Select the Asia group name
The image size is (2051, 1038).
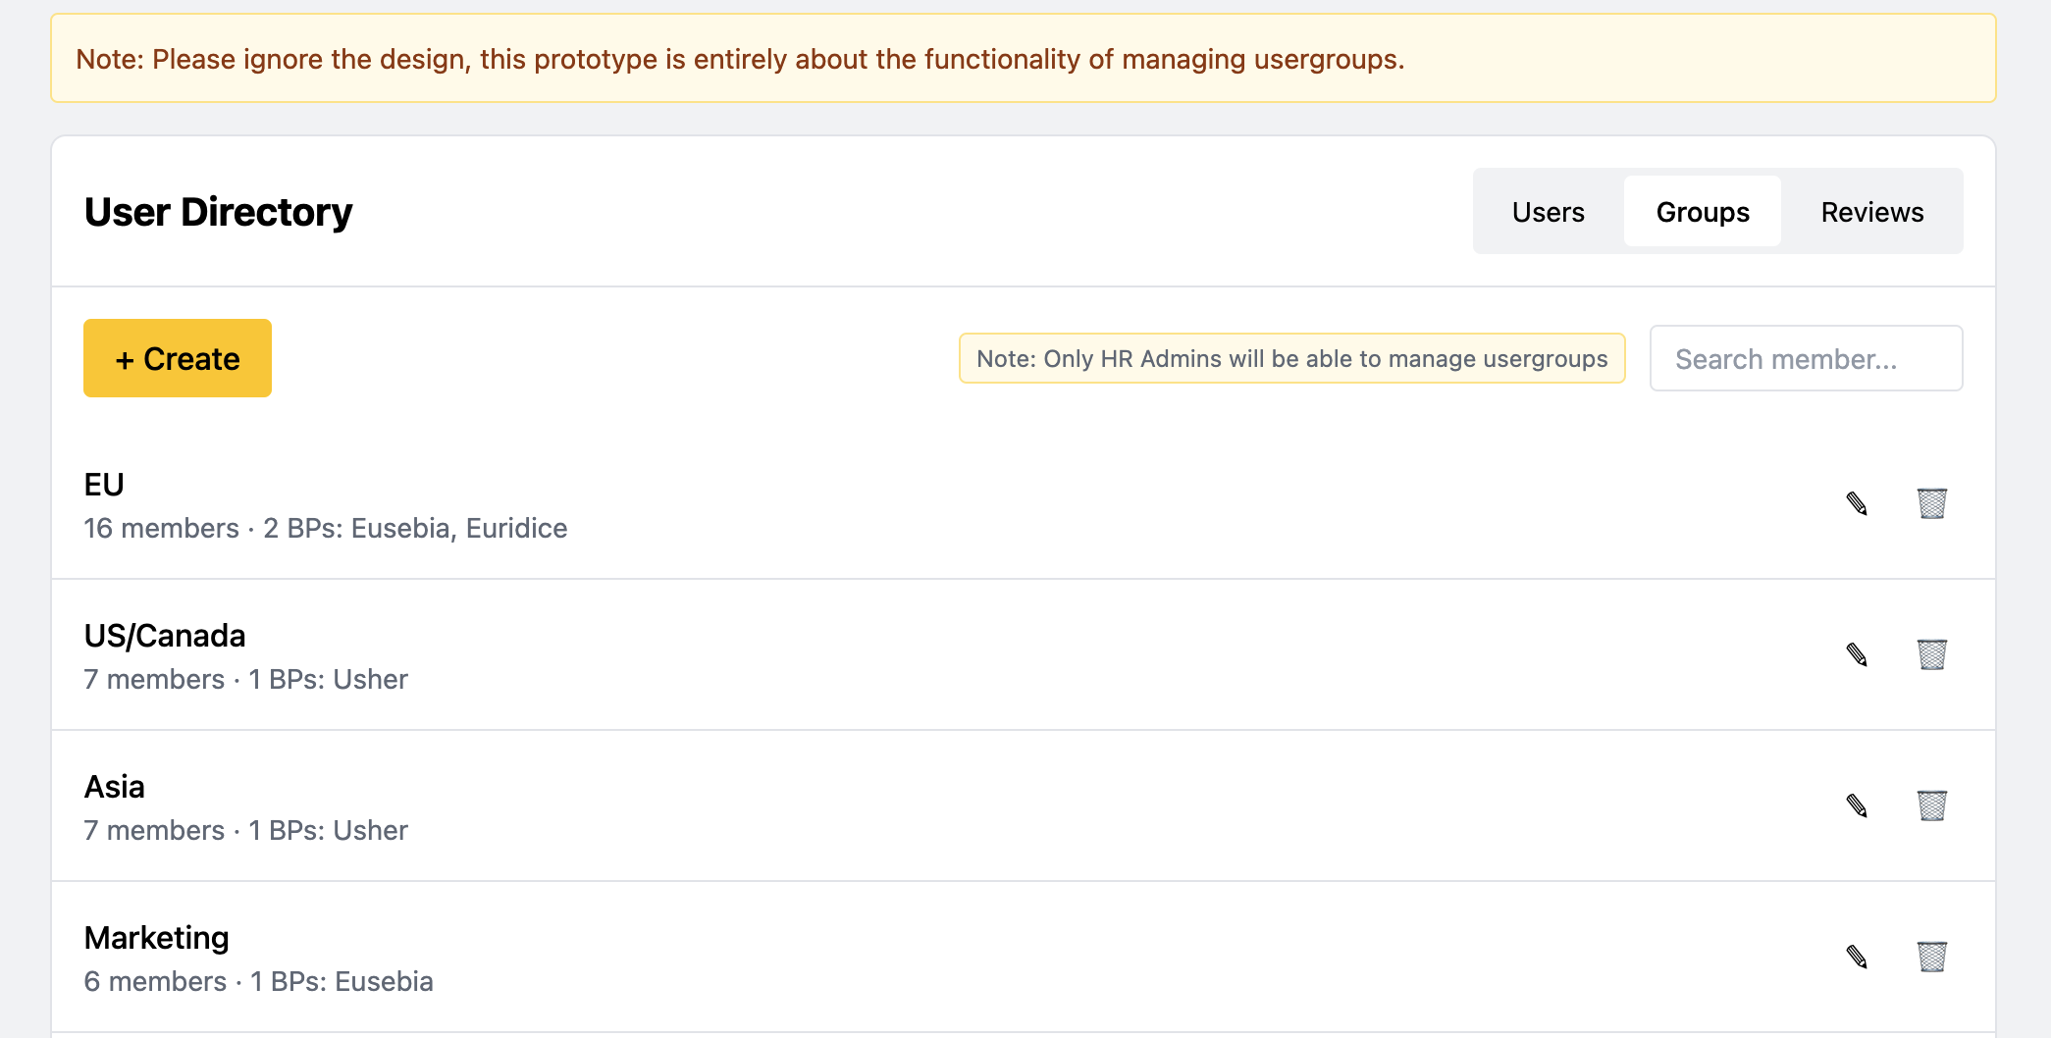[x=115, y=787]
